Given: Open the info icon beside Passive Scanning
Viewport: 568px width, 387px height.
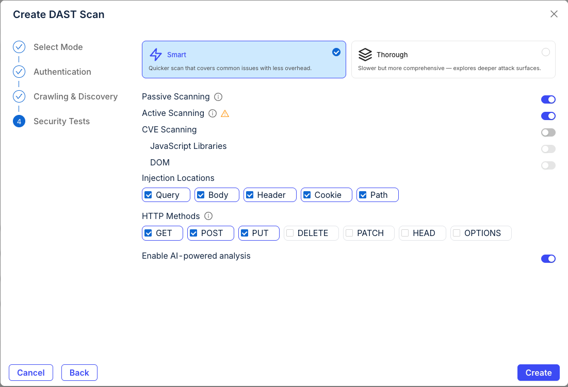Looking at the screenshot, I should (x=218, y=97).
